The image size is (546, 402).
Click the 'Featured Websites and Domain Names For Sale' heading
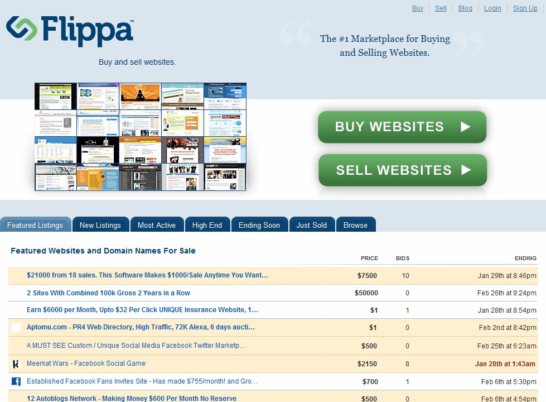pyautogui.click(x=103, y=251)
